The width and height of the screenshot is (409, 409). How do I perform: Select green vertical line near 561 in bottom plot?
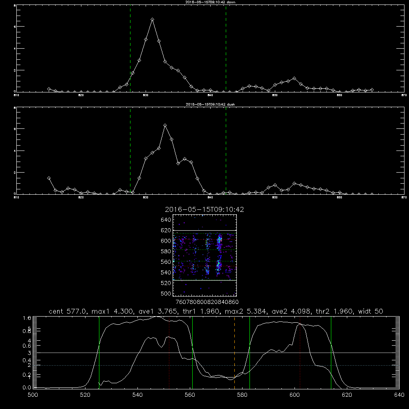click(193, 353)
